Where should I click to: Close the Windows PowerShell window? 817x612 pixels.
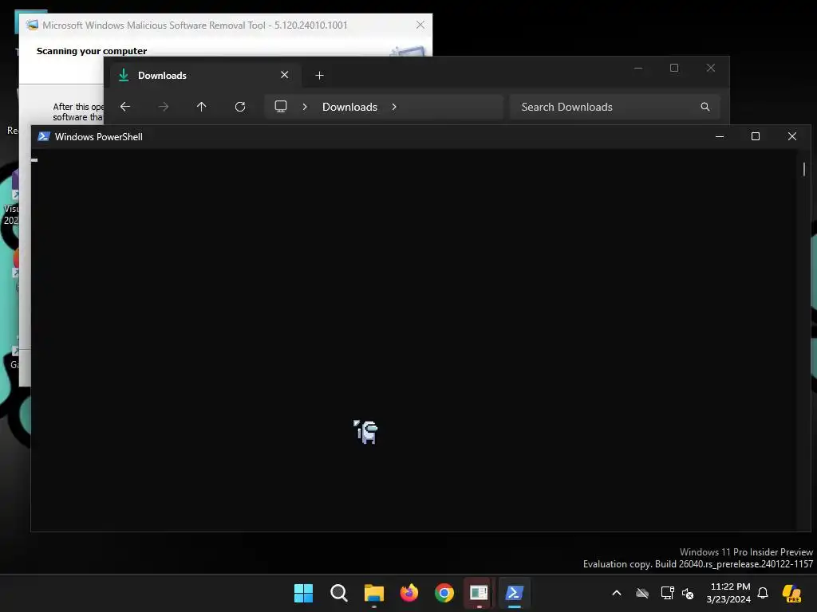click(792, 136)
